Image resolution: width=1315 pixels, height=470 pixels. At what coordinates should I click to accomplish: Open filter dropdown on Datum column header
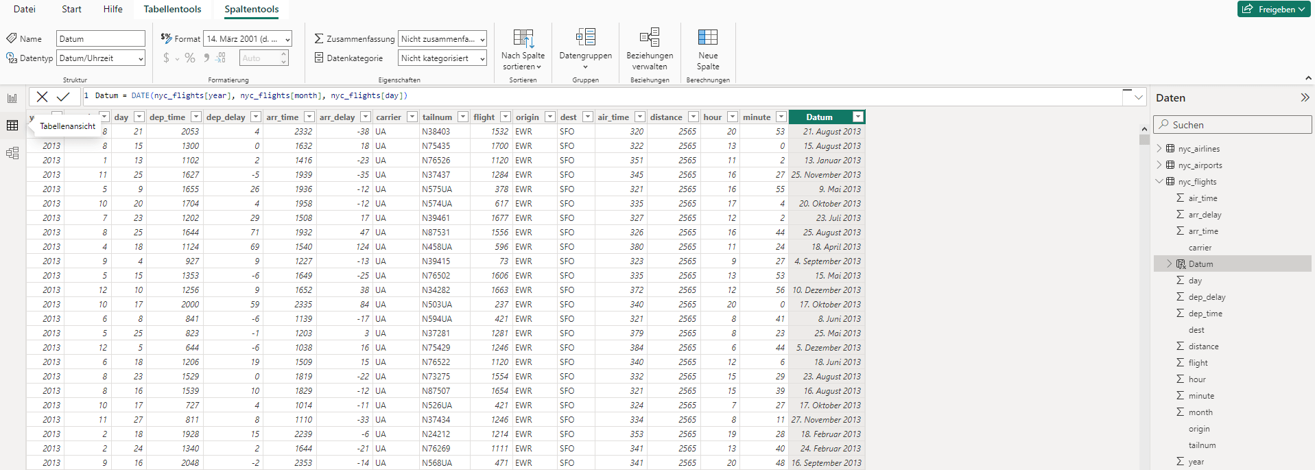click(x=857, y=117)
